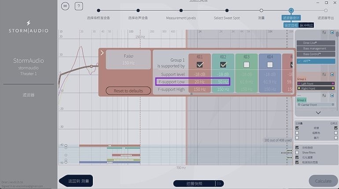The image size is (339, 189).
Task: Click the open circle measurement step marker
Action: (x=262, y=11)
